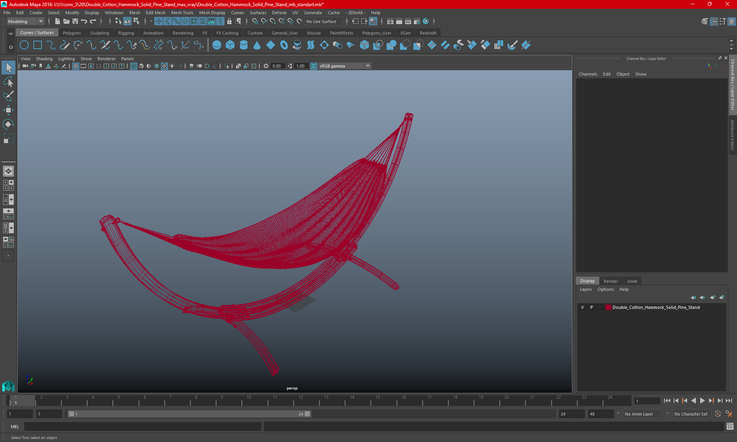Screen dimensions: 737x442
Task: Click the Redo arrow icon
Action: click(93, 21)
